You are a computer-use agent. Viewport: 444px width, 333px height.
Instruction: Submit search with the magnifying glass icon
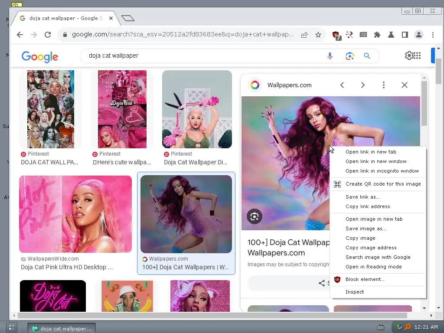367,56
